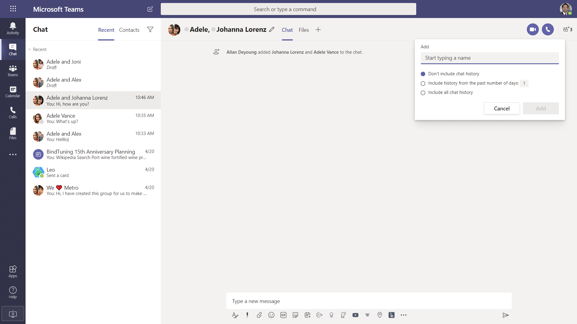Image resolution: width=577 pixels, height=324 pixels.
Task: Open the Teams section in sidebar
Action: point(13,70)
